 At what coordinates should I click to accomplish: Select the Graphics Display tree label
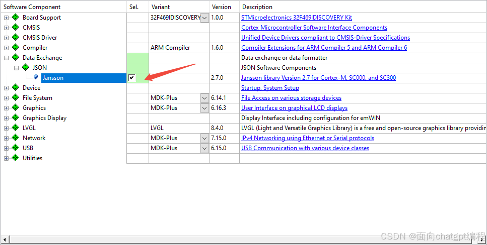pos(44,118)
